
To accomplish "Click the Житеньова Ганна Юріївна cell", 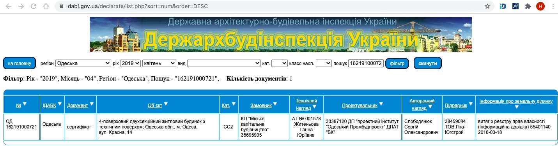I will pos(306,127).
